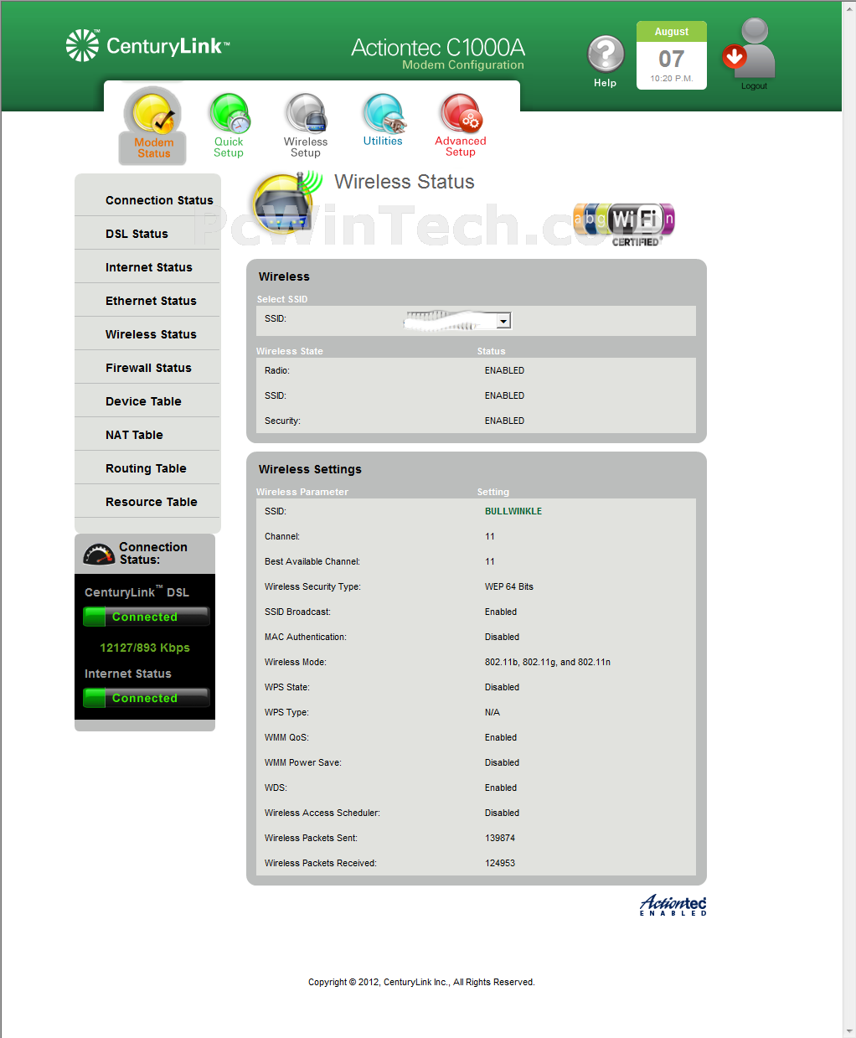The width and height of the screenshot is (856, 1038).
Task: Click the copyright 2012 CenturyLink text
Action: point(421,982)
